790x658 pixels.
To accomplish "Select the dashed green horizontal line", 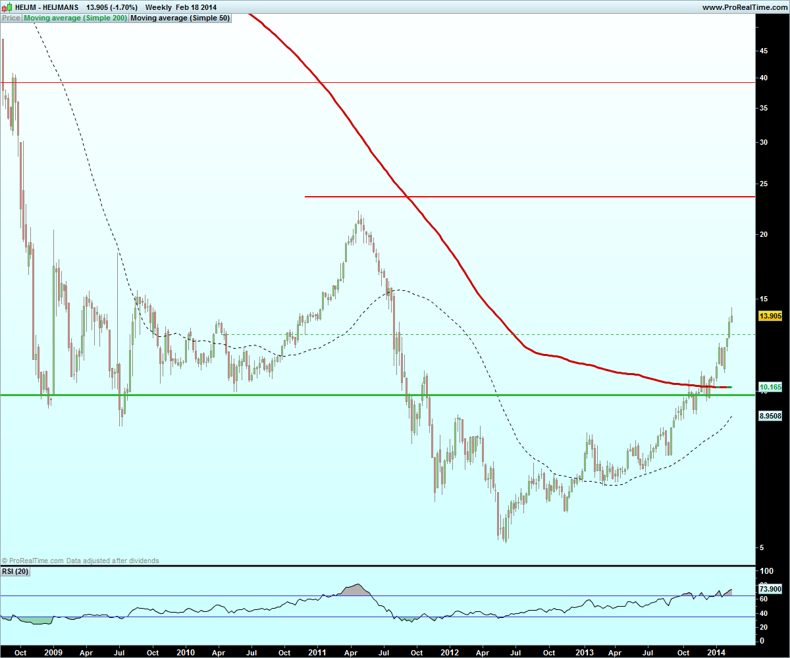I will 489,334.
